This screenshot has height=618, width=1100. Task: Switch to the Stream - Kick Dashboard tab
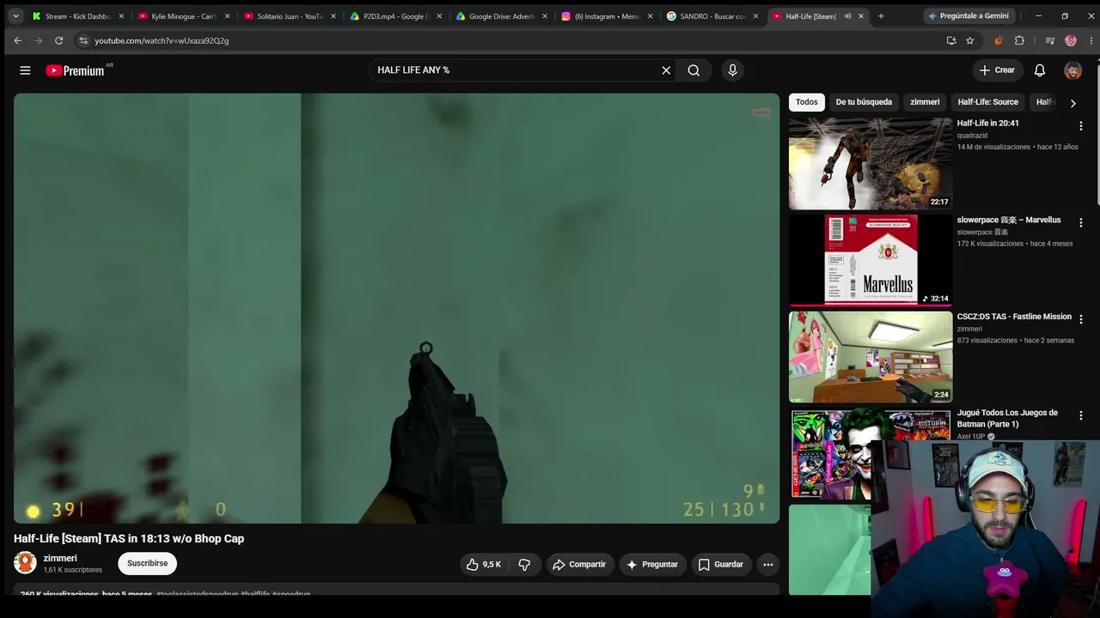coord(79,16)
